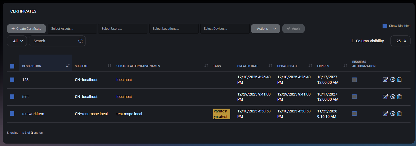Sort by Expires column sort icon
This screenshot has width=416, height=146.
click(345, 66)
